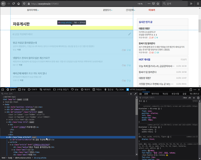Open page actions three-dot menu in address bar

(149, 4)
